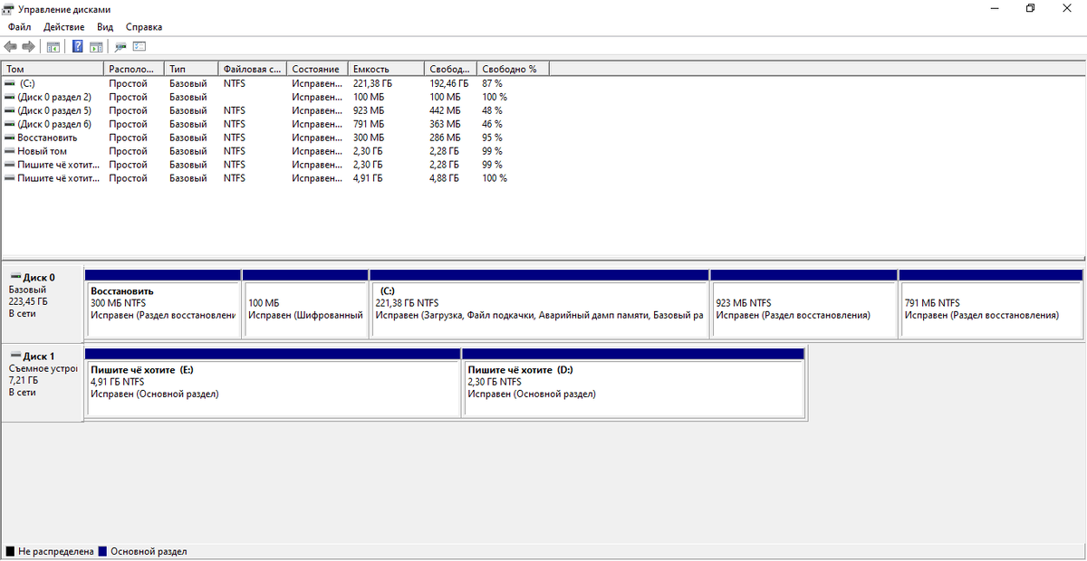This screenshot has width=1087, height=561.
Task: Click the Диск 1 removable disk icon
Action: 14,357
